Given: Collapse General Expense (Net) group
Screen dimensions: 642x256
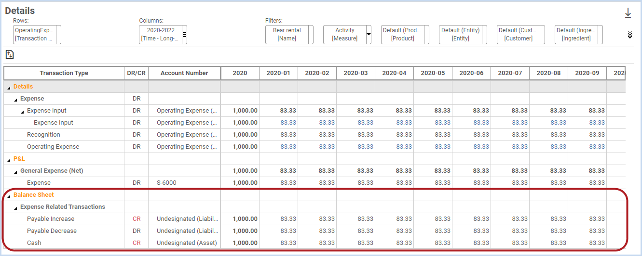Looking at the screenshot, I should 15,171.
